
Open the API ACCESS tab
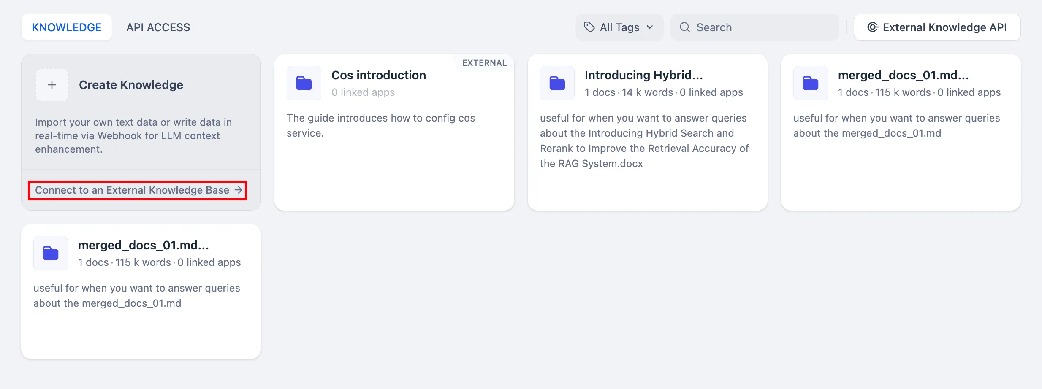tap(158, 27)
